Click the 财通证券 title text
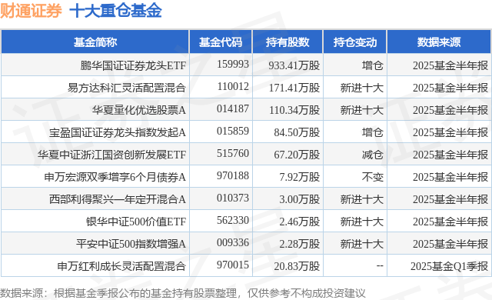The image size is (492, 300). coord(31,12)
